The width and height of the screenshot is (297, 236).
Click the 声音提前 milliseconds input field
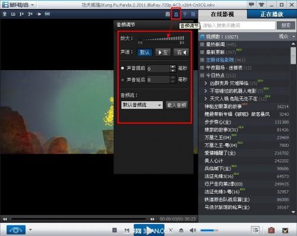(158, 68)
